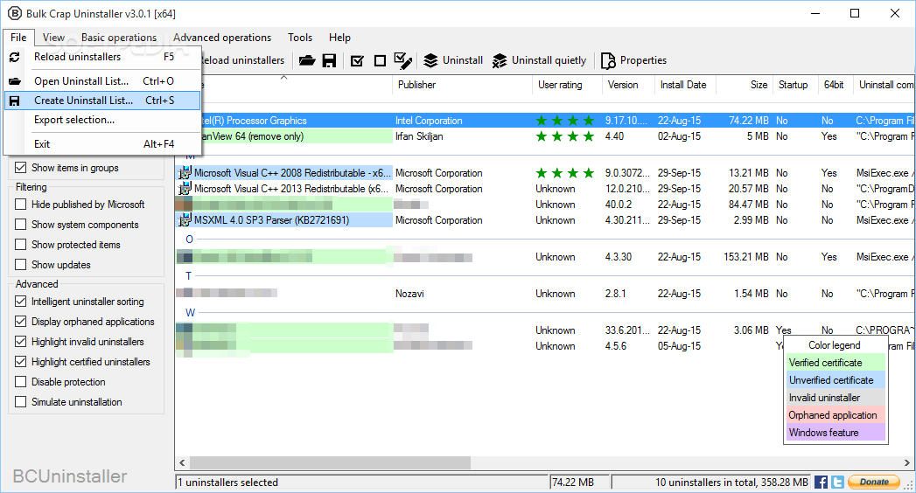Image resolution: width=916 pixels, height=493 pixels.
Task: Choose Create Uninstall List menu entry
Action: coord(102,101)
